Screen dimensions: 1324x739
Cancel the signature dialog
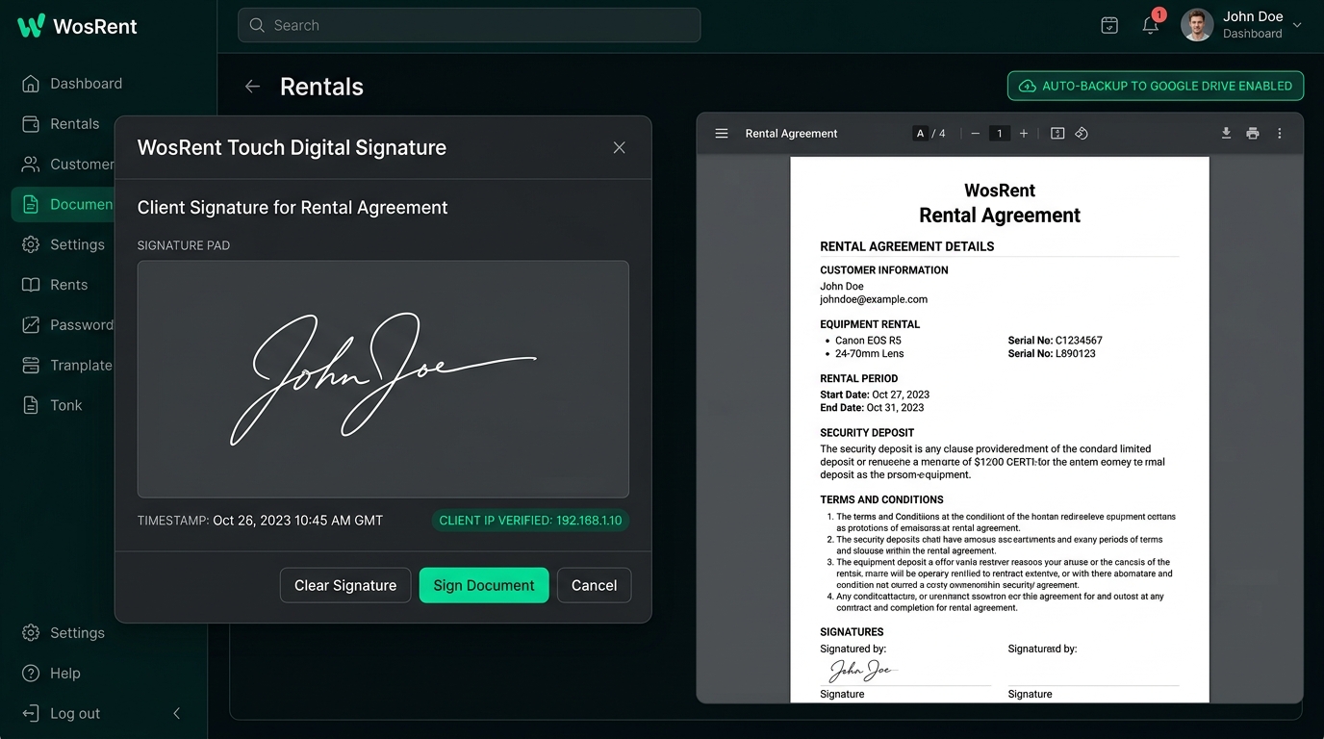(594, 585)
